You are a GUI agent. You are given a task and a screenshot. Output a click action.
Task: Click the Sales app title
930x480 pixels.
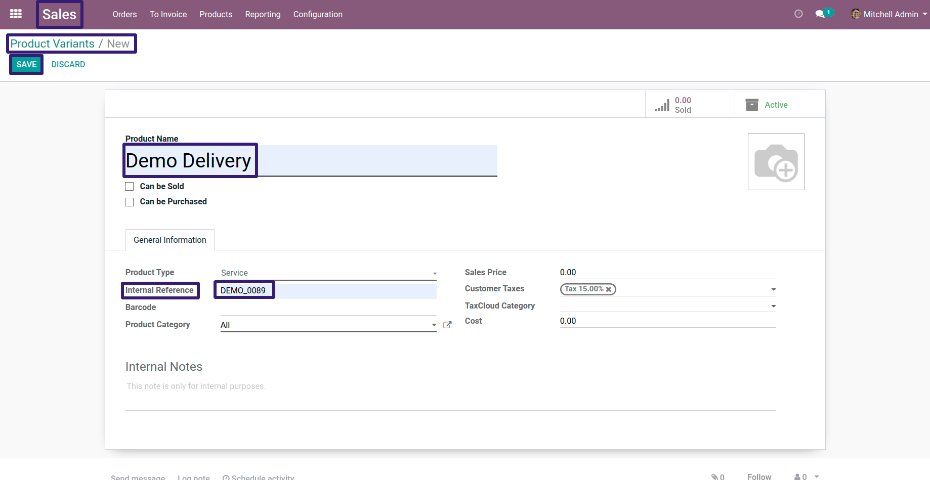click(x=59, y=14)
